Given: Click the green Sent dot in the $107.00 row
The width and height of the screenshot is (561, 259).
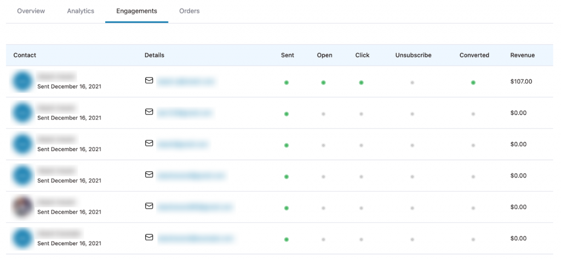Looking at the screenshot, I should point(286,83).
